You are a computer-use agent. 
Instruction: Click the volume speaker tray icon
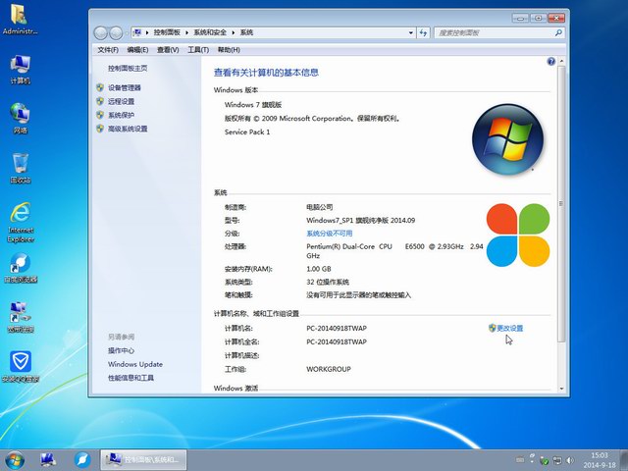tap(570, 460)
